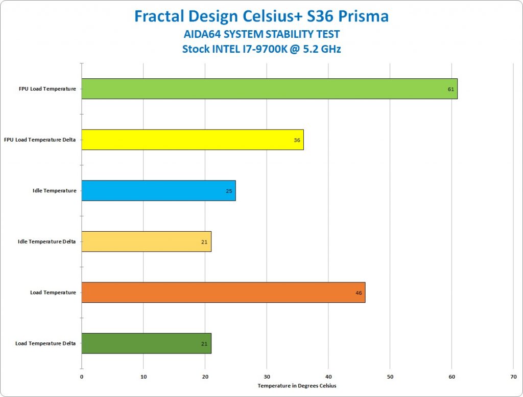The image size is (523, 397).
Task: Click the "50" tick on the horizontal axis
Action: click(x=390, y=377)
